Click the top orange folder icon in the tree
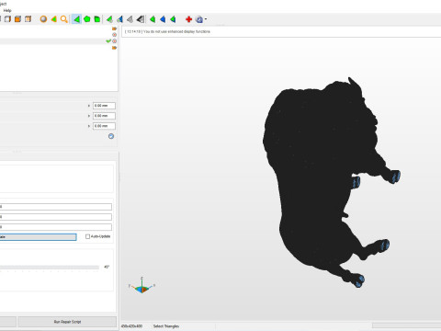441x331 pixels. (114, 29)
